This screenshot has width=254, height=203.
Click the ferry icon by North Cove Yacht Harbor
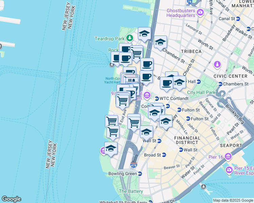click(112, 65)
